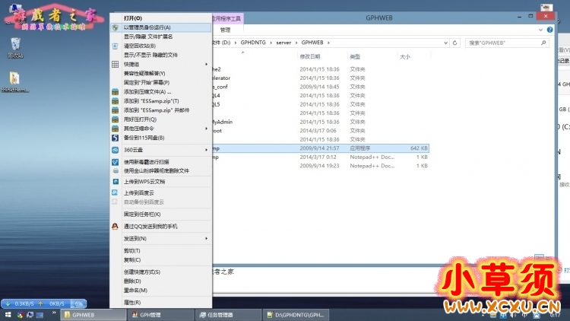Click 上传到WPS云文档 icon entry
Image resolution: width=570 pixels, height=321 pixels.
[115, 182]
